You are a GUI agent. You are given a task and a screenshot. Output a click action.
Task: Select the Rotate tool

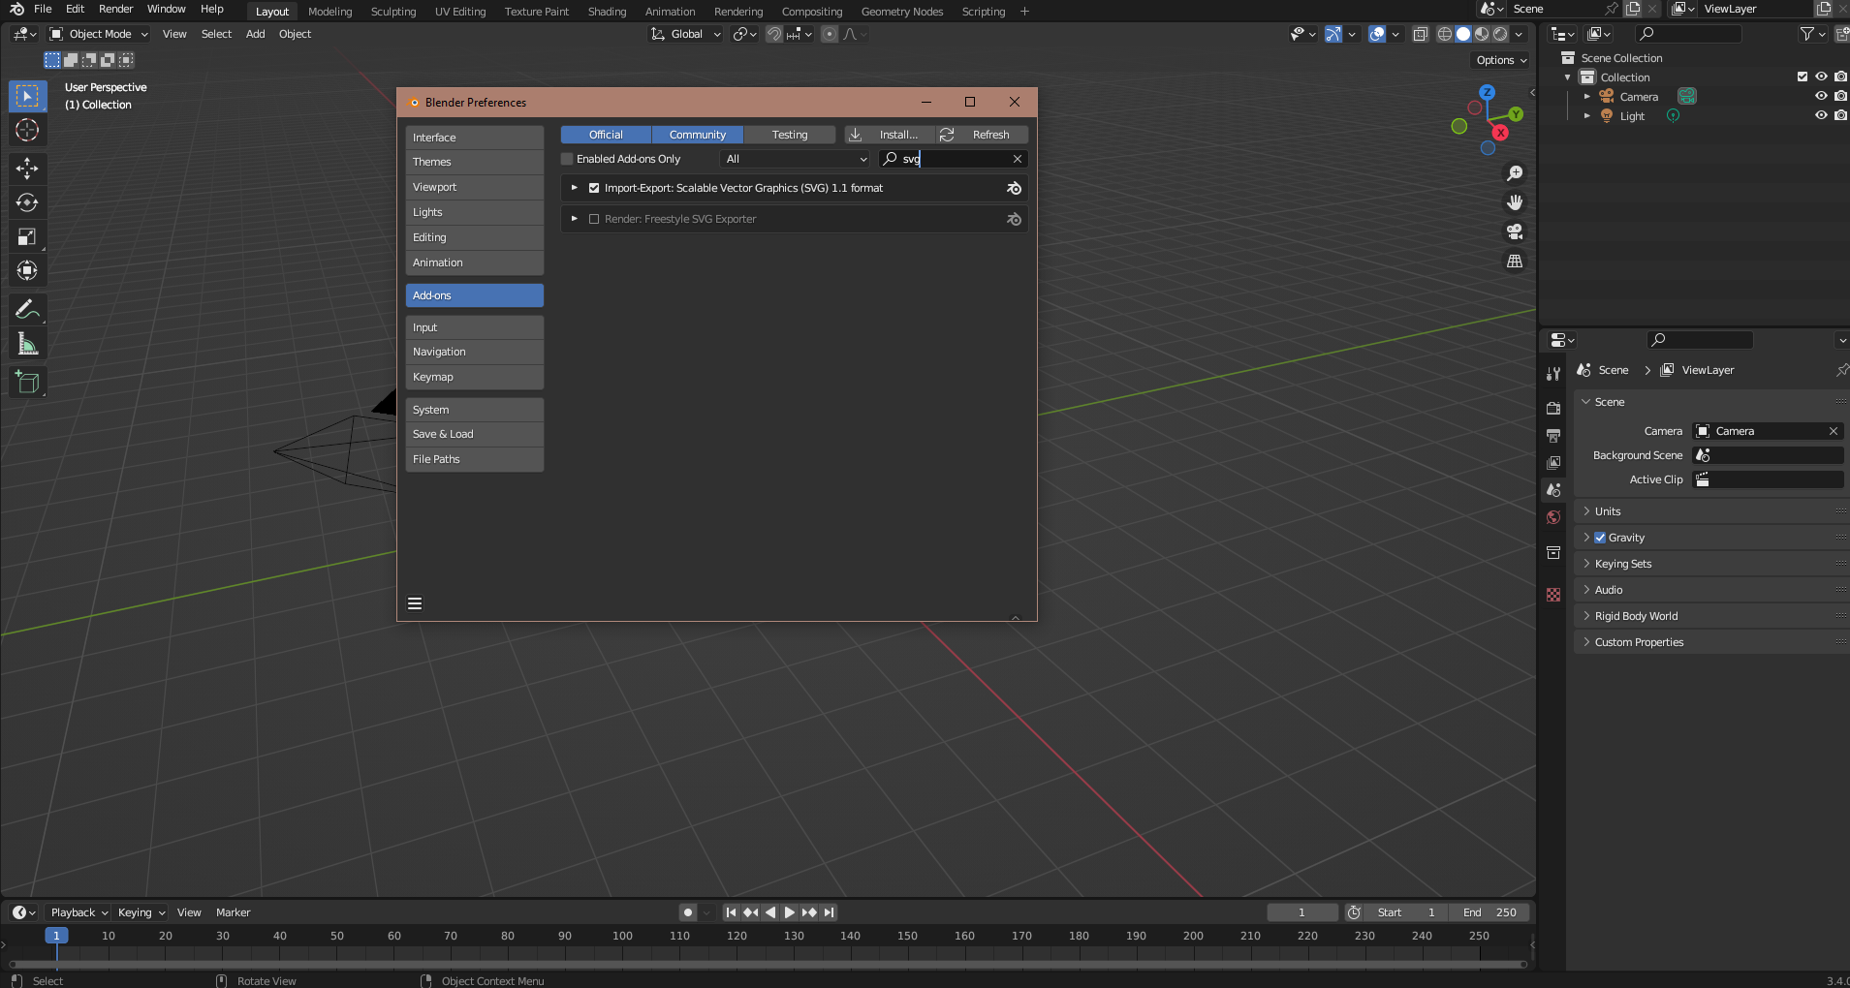[x=27, y=202]
